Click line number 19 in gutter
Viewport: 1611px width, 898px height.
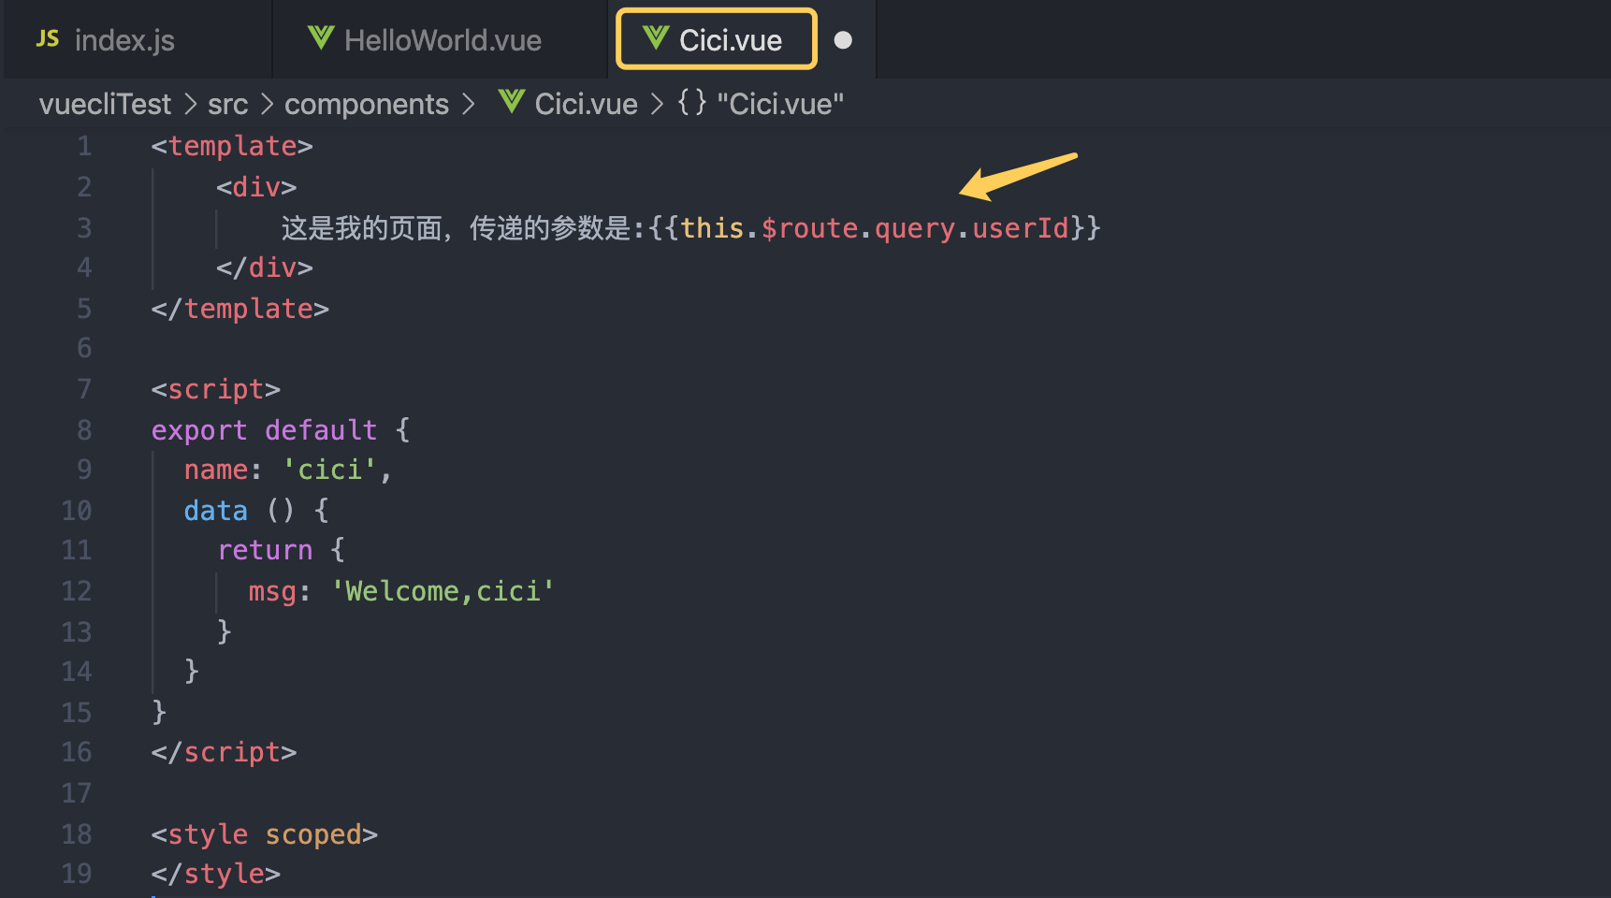click(77, 873)
